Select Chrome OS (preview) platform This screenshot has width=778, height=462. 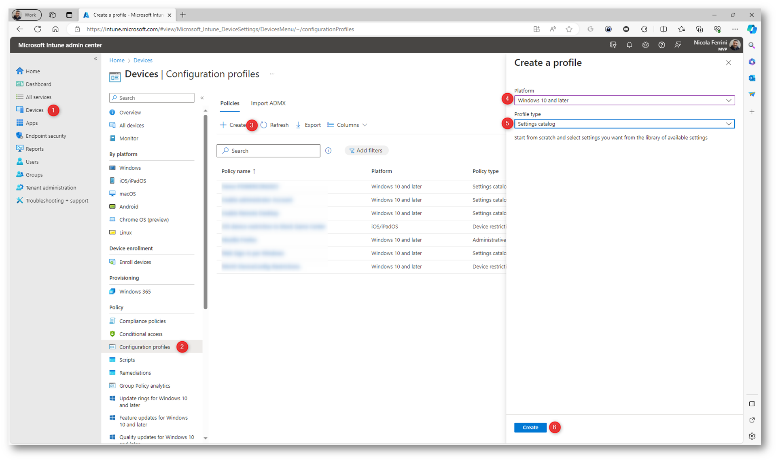(x=139, y=219)
